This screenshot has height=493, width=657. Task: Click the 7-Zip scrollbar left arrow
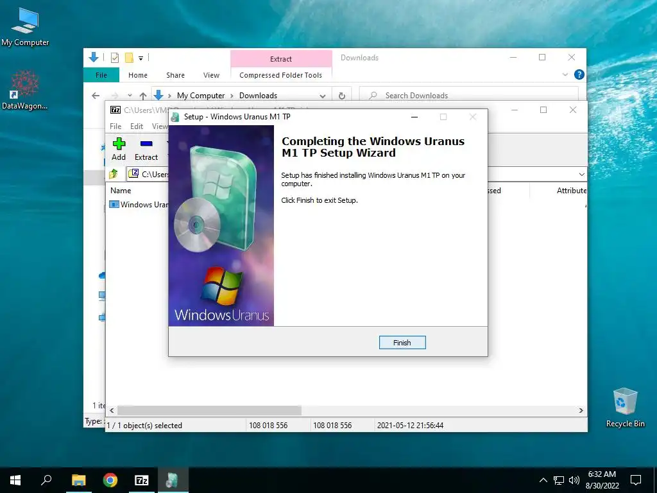(x=112, y=410)
